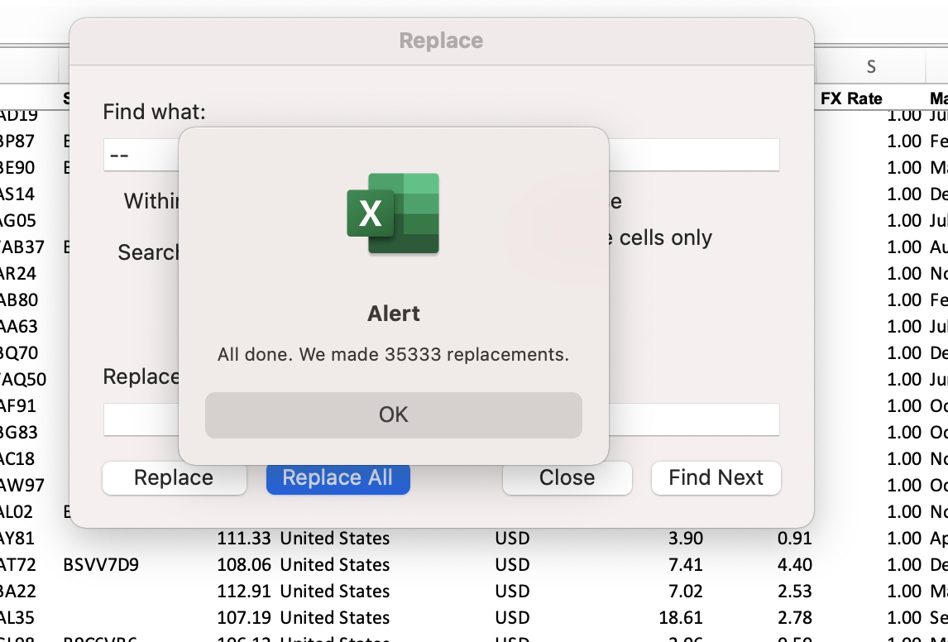Select the cell with value 4.40
The image size is (948, 642).
tap(794, 565)
